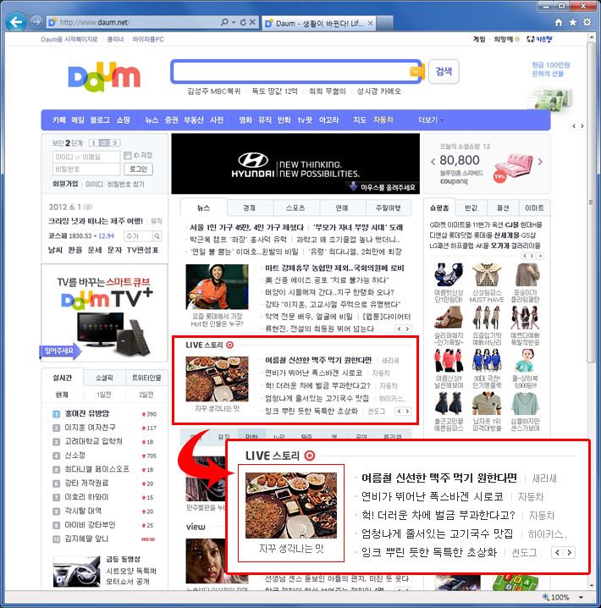Open the TV편성표 quick link
This screenshot has height=608, width=601.
click(x=143, y=250)
